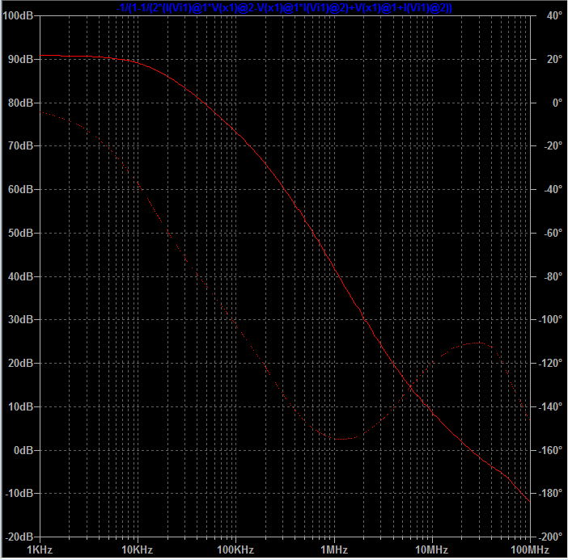The image size is (568, 560).
Task: Click the -20dB left axis label
Action: pyautogui.click(x=19, y=537)
